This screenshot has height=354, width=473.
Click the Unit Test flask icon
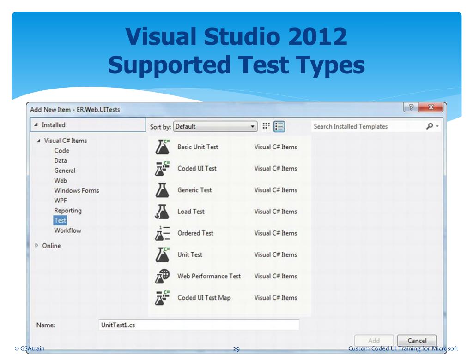click(162, 254)
